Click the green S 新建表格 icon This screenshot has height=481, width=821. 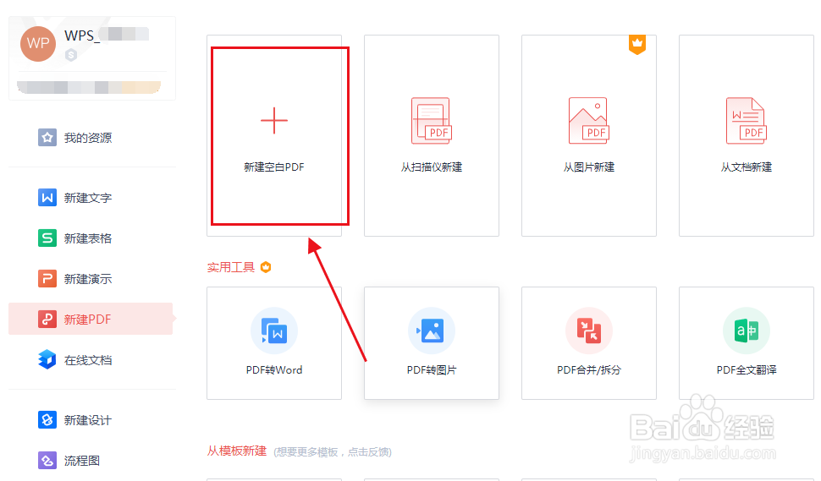pos(47,238)
